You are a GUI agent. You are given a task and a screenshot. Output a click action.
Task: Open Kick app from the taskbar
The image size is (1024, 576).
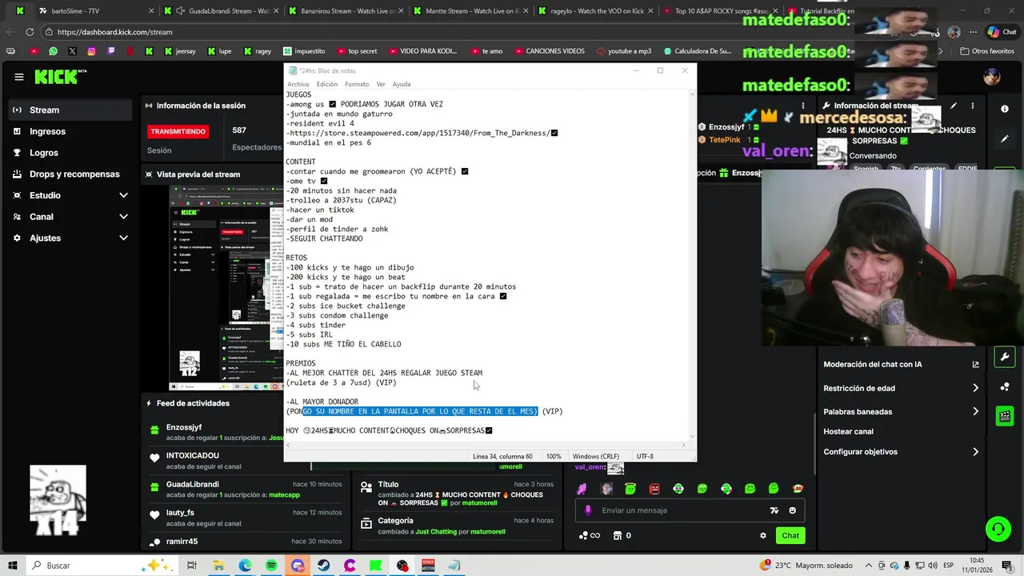click(376, 566)
